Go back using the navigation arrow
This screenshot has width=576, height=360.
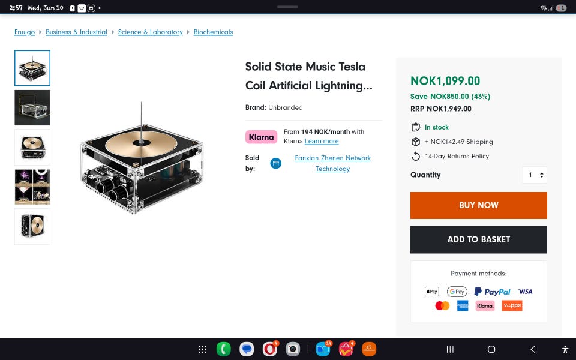pos(533,349)
